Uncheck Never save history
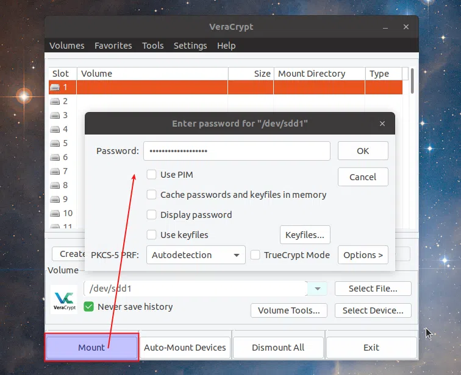 point(88,307)
